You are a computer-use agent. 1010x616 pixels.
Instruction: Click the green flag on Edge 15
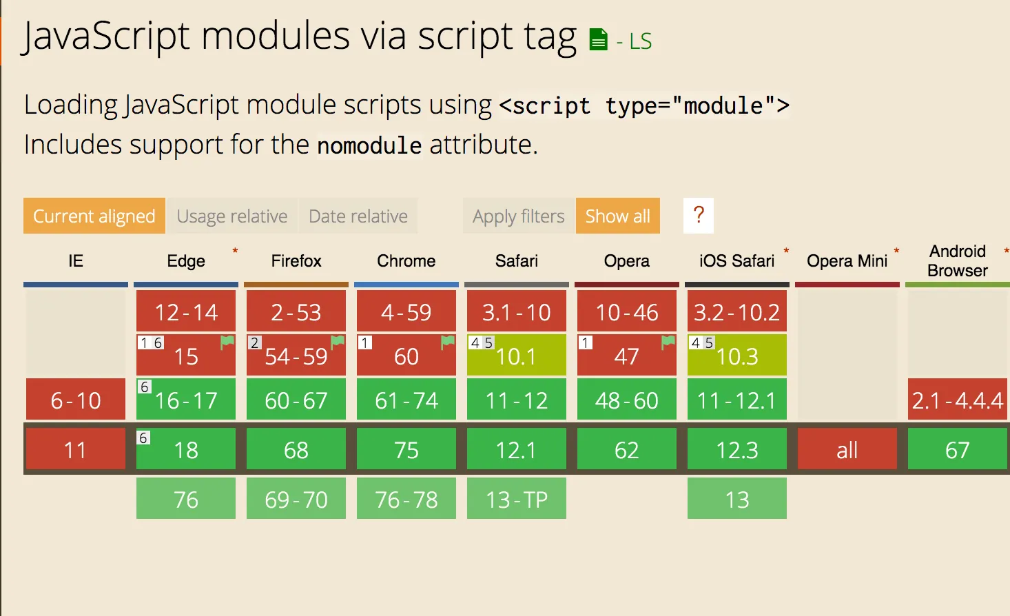pos(227,342)
